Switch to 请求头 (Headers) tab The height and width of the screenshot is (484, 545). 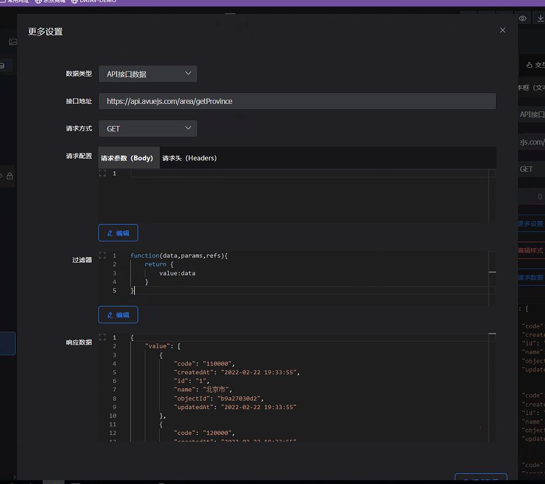pos(189,158)
